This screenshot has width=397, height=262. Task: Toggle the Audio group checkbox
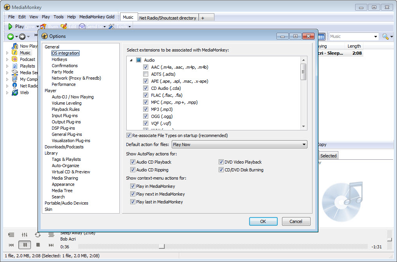138,60
